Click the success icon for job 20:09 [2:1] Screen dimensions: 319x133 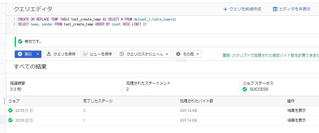point(11,120)
